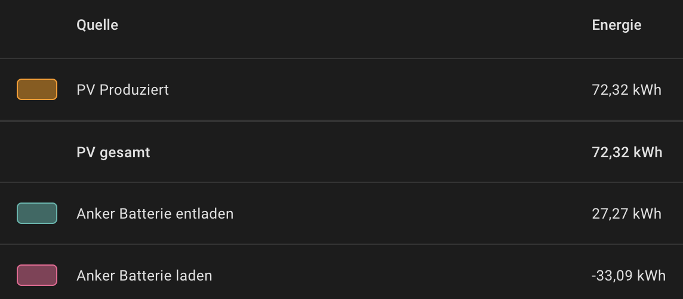This screenshot has height=299, width=683.
Task: Select the Anker Batterie entladen label
Action: (155, 213)
